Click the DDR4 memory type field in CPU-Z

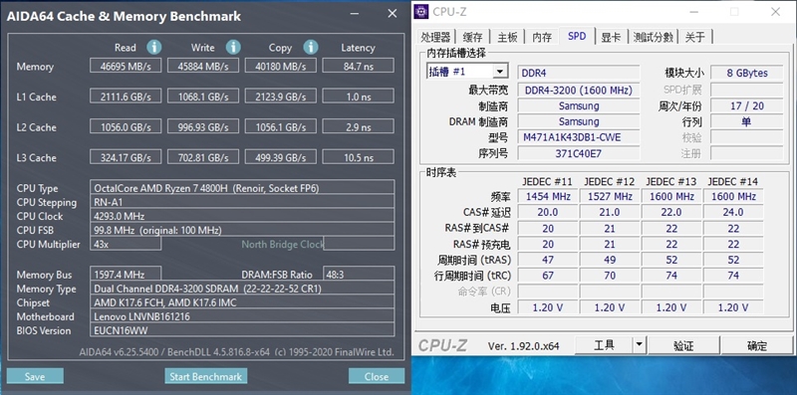[x=579, y=72]
